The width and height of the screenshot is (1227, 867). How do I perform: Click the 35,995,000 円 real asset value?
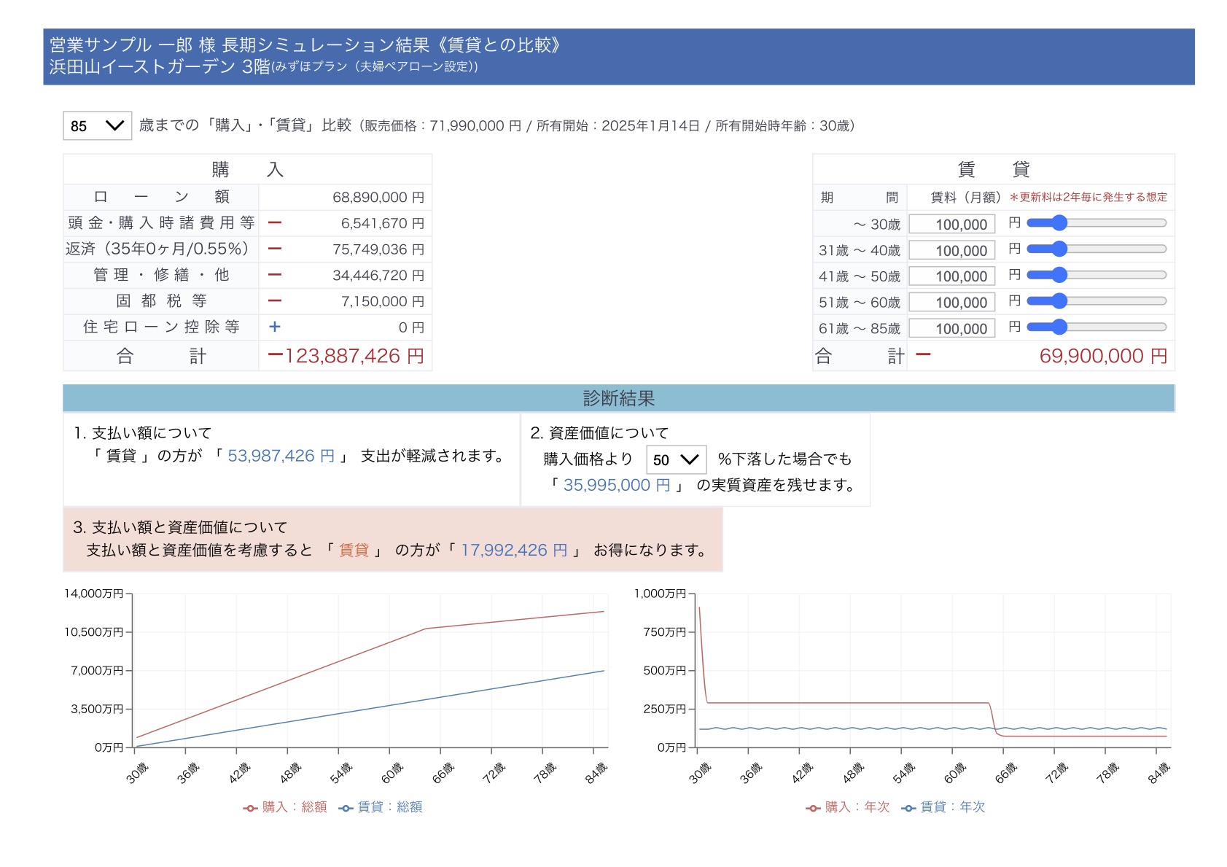pos(616,485)
